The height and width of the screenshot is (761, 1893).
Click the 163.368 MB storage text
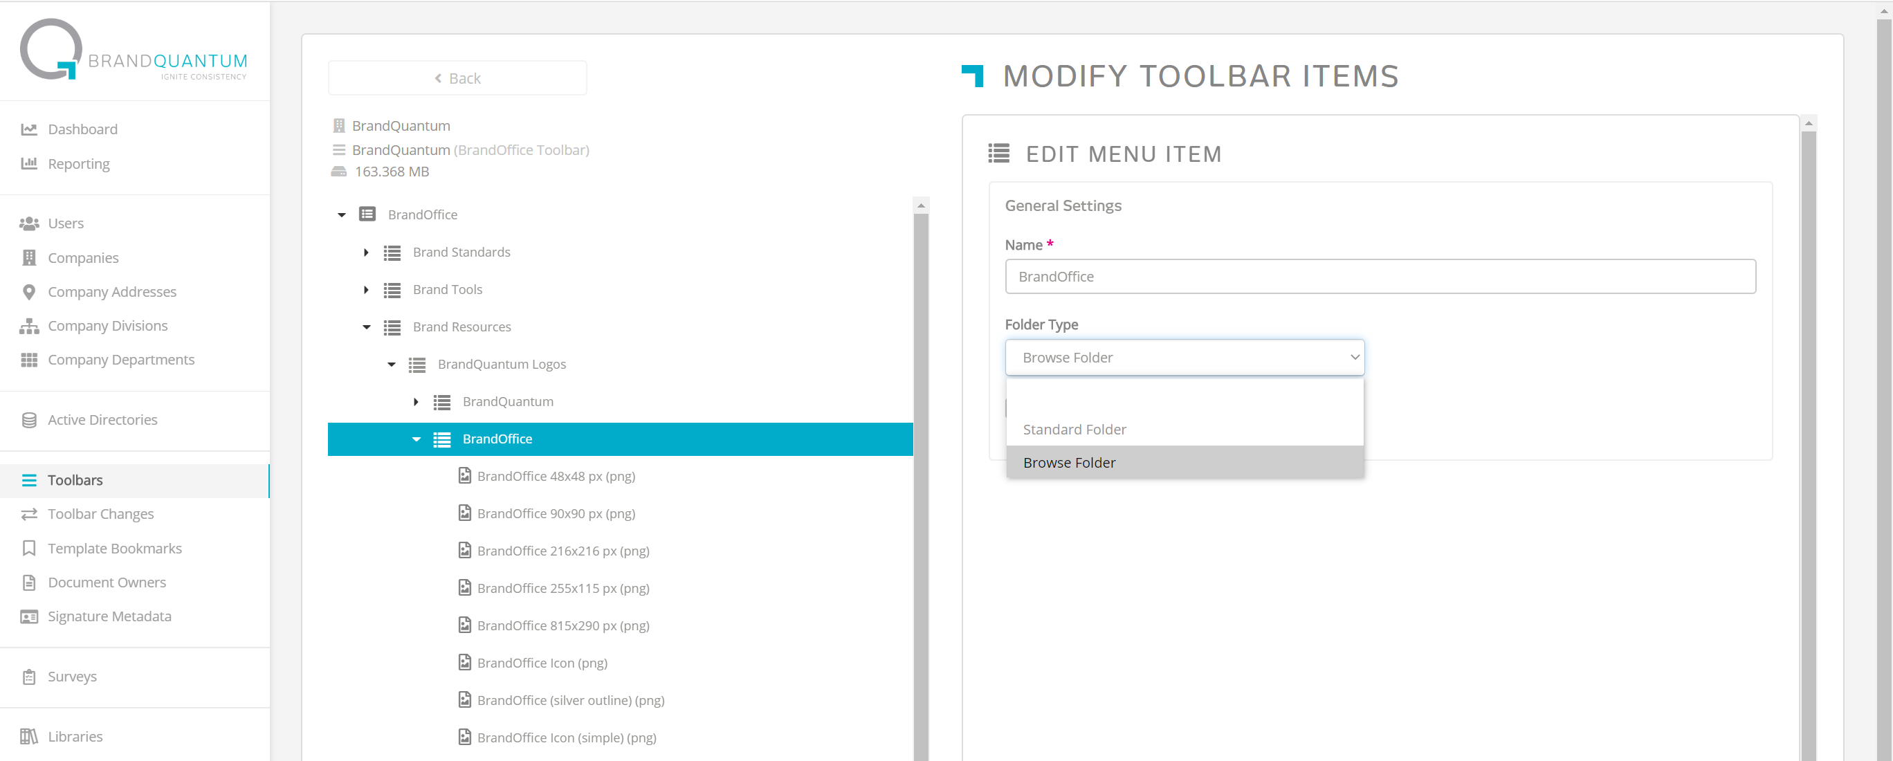[392, 172]
